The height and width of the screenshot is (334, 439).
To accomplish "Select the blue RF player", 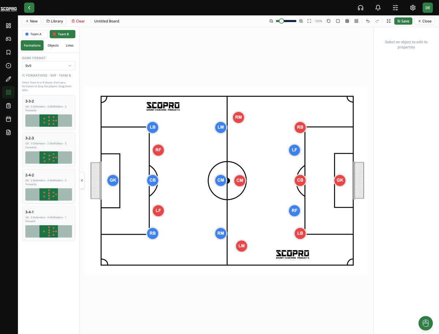I will click(294, 211).
